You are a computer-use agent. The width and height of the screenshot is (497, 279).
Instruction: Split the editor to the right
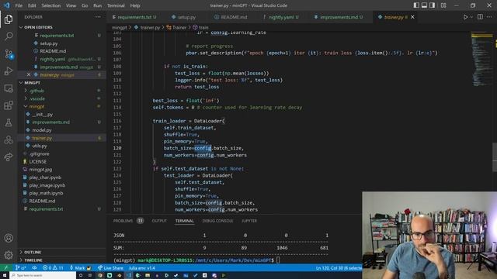[x=480, y=17]
